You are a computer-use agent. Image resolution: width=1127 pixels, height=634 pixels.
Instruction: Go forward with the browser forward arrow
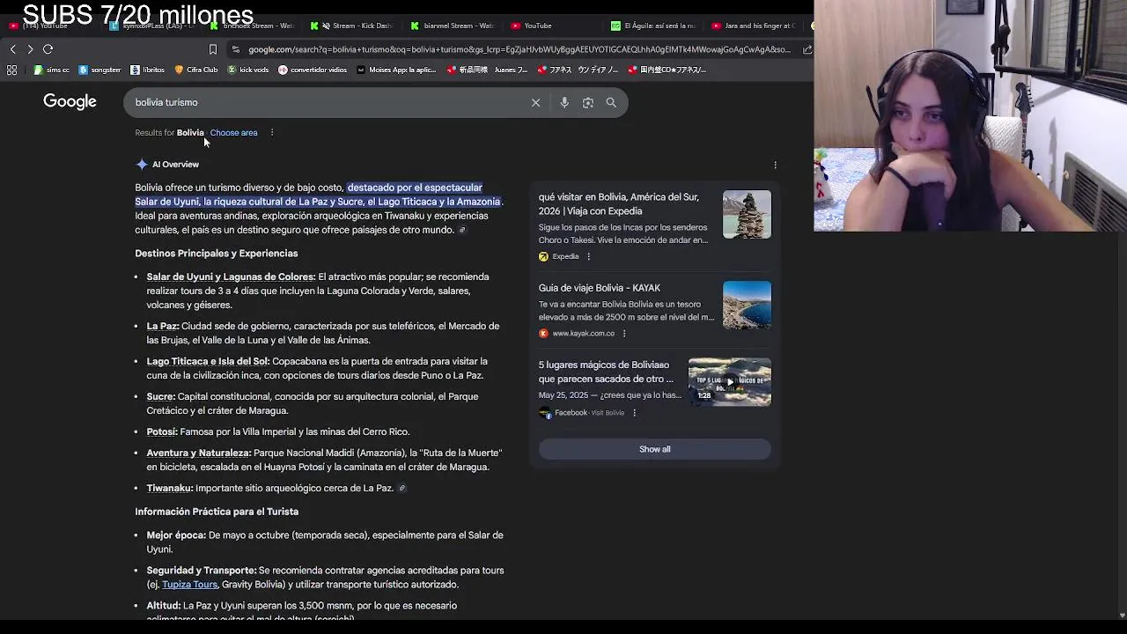click(x=30, y=49)
